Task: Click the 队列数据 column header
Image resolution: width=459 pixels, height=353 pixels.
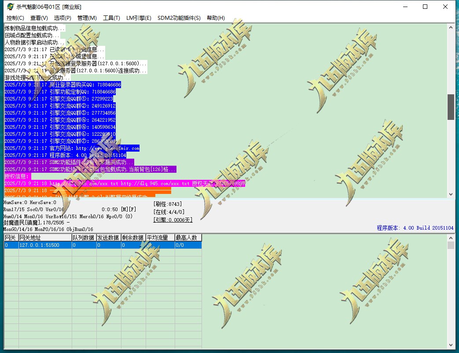Action: pyautogui.click(x=84, y=238)
